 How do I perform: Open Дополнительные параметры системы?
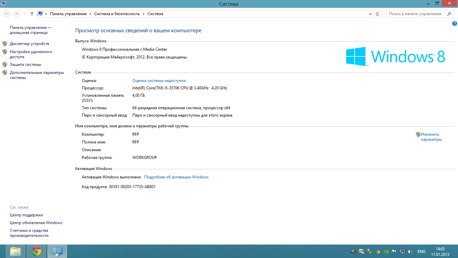37,75
